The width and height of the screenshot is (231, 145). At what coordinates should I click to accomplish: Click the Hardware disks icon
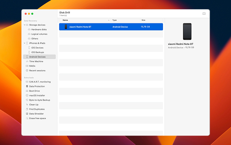(29, 29)
